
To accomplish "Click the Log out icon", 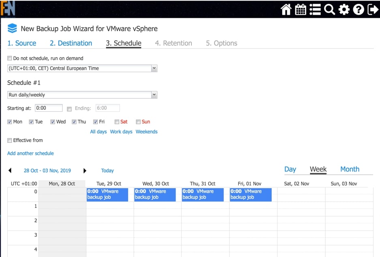I will 373,9.
